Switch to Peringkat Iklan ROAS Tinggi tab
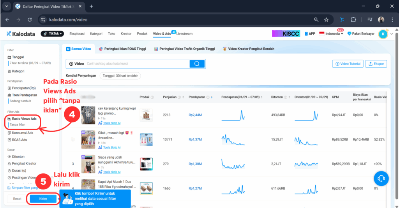The image size is (399, 208). tap(122, 49)
